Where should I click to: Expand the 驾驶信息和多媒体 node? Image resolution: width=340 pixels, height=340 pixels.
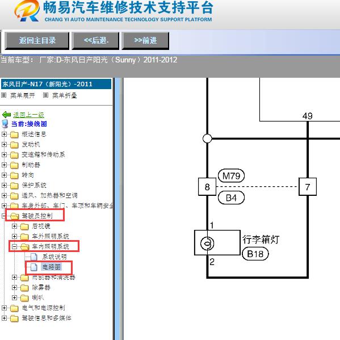pos(4,318)
